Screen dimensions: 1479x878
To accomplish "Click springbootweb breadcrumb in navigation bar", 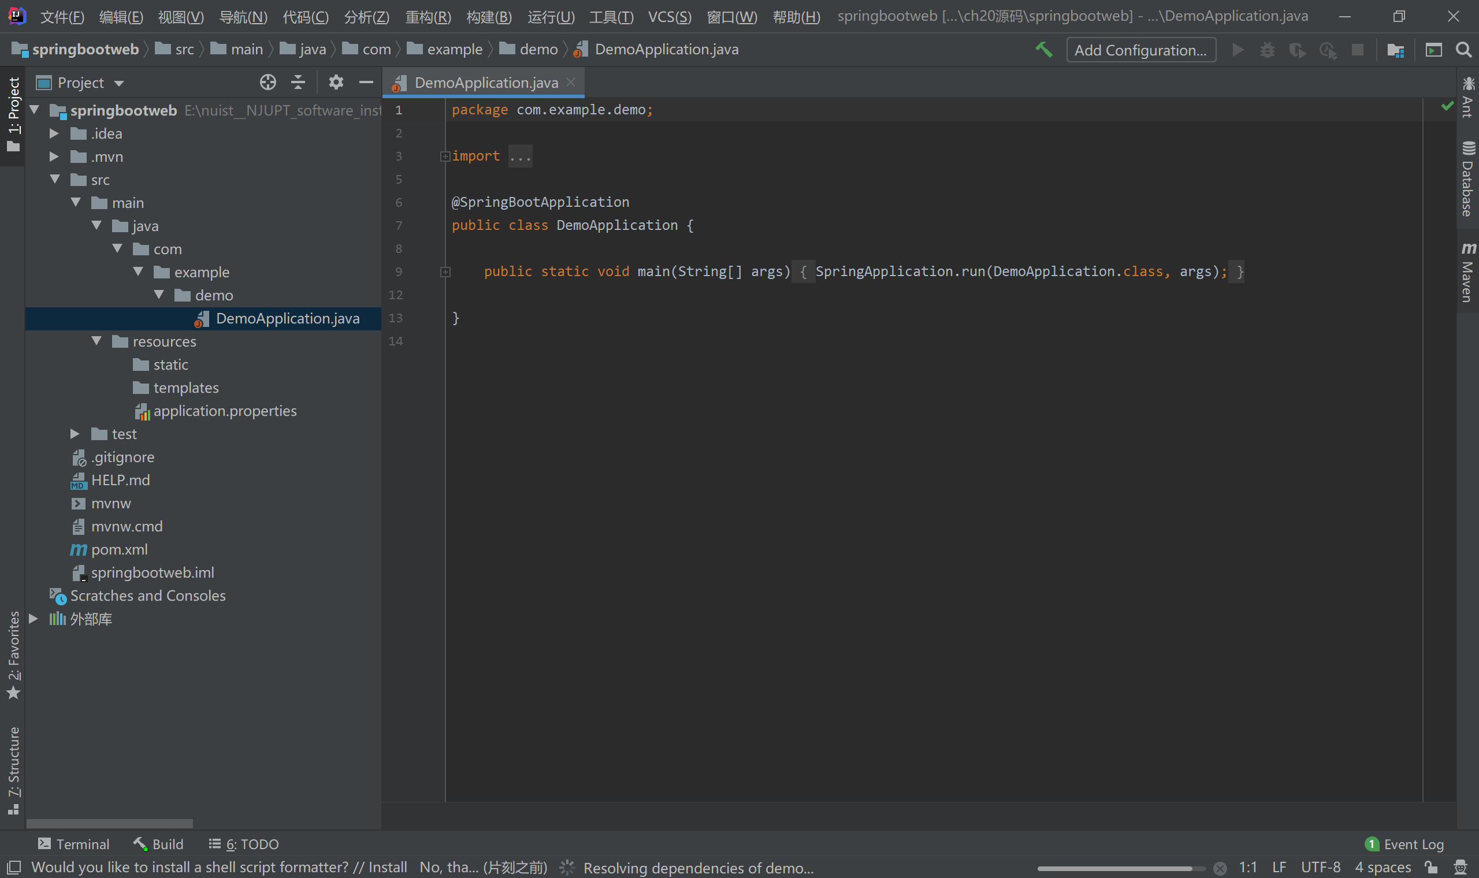I will (x=77, y=50).
